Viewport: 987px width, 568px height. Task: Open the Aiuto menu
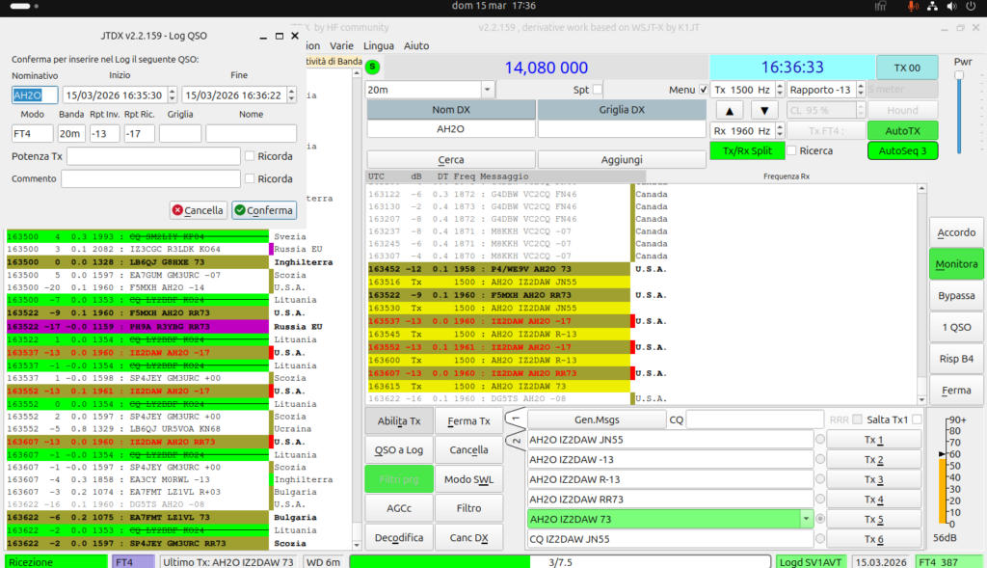[416, 45]
